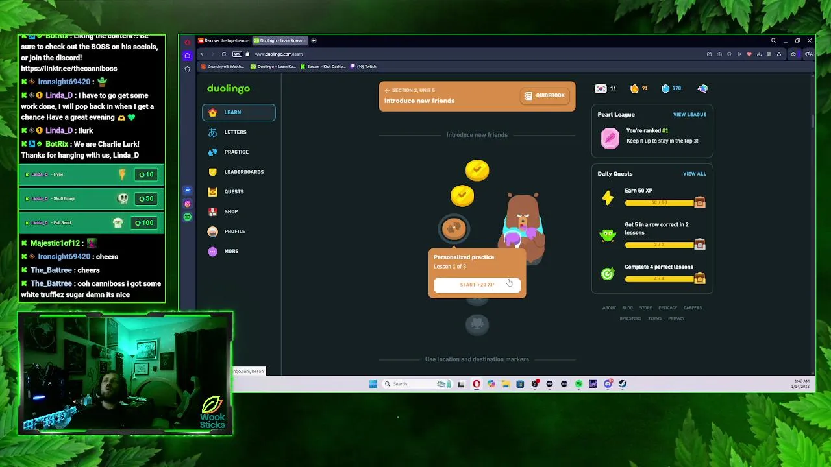Open the Privacy footer link
Screen dimensions: 831x467
[676, 318]
